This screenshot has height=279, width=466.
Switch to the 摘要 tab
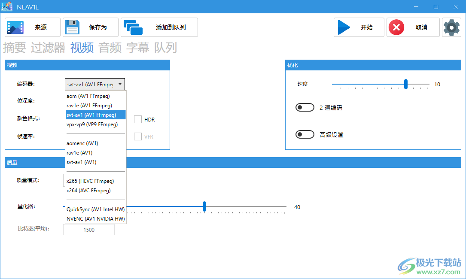click(15, 48)
